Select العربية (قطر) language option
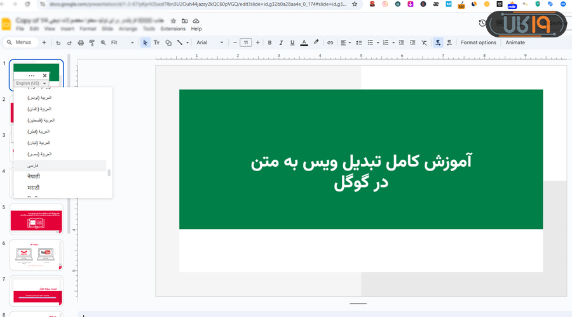The image size is (572, 317). pyautogui.click(x=60, y=132)
